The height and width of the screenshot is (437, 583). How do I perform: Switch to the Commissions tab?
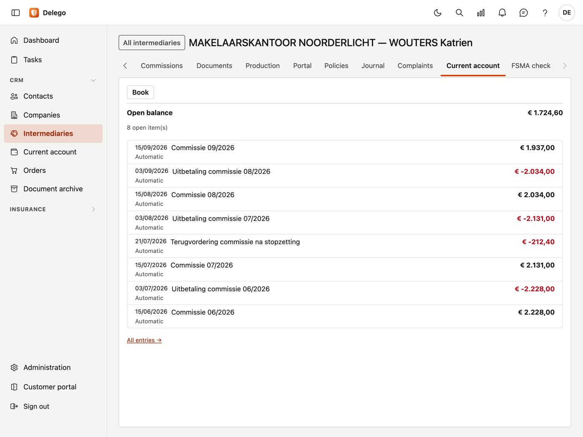162,66
